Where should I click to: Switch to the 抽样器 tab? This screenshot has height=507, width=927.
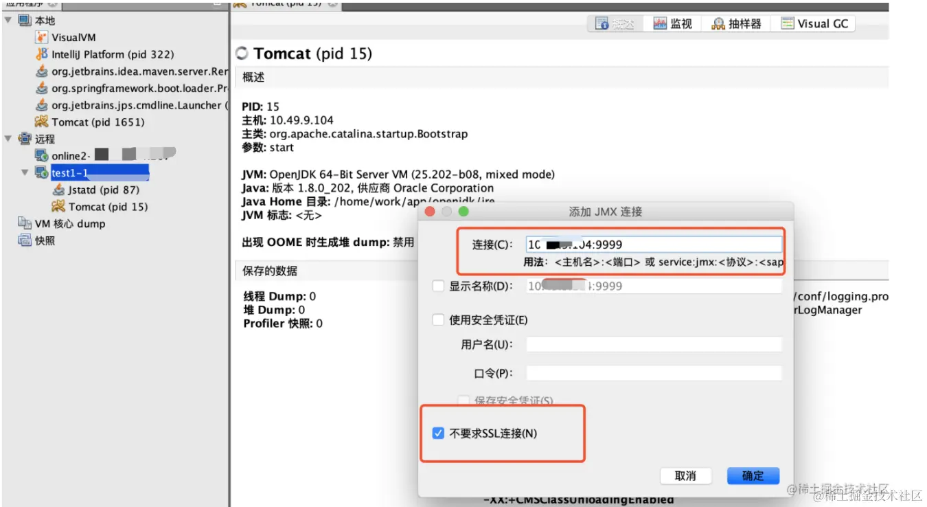pyautogui.click(x=736, y=24)
